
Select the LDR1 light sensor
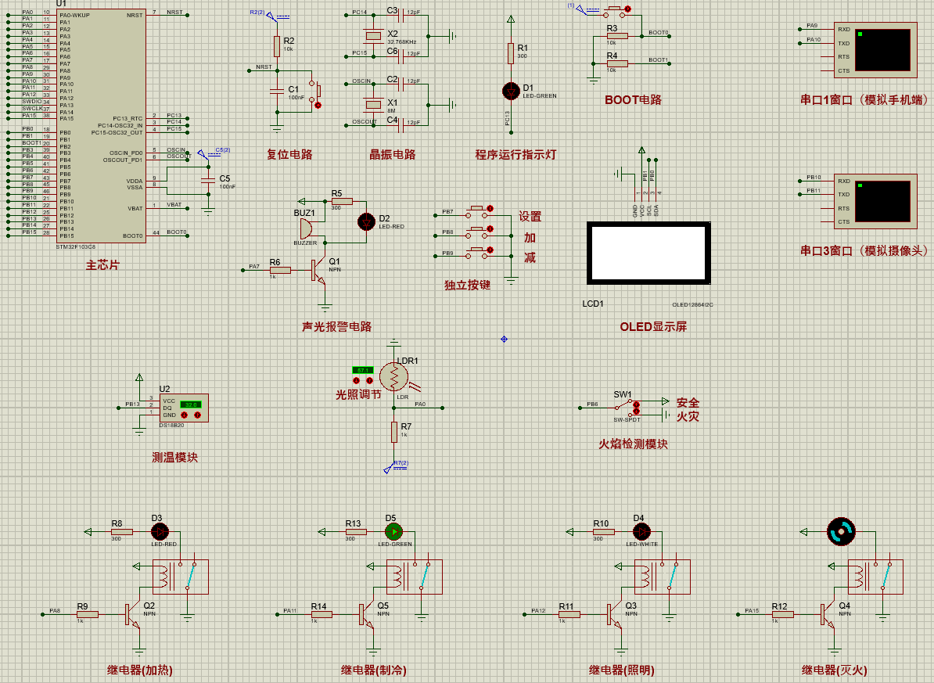pyautogui.click(x=393, y=377)
